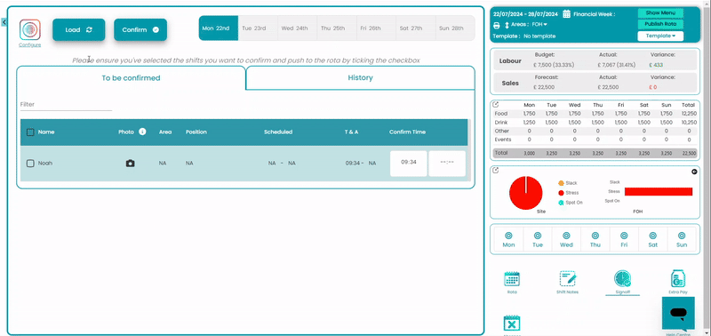Click the Configure link
This screenshot has width=711, height=336.
tap(30, 45)
